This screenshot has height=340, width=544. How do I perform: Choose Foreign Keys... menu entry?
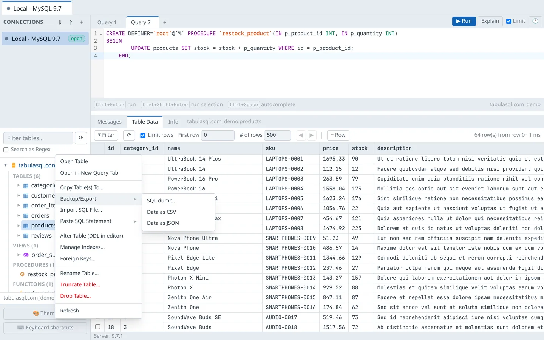98,258
